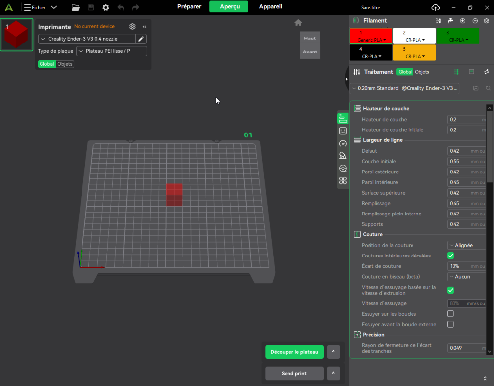Screen dimensions: 494x386
Task: Select the plate 1 red cube thumbnail
Action: coord(16,35)
